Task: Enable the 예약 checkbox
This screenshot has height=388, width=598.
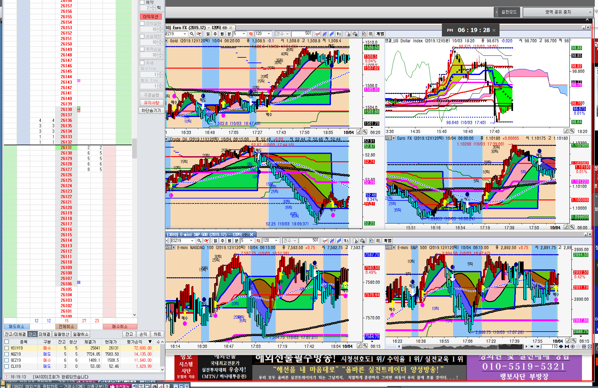Action: pos(142,2)
